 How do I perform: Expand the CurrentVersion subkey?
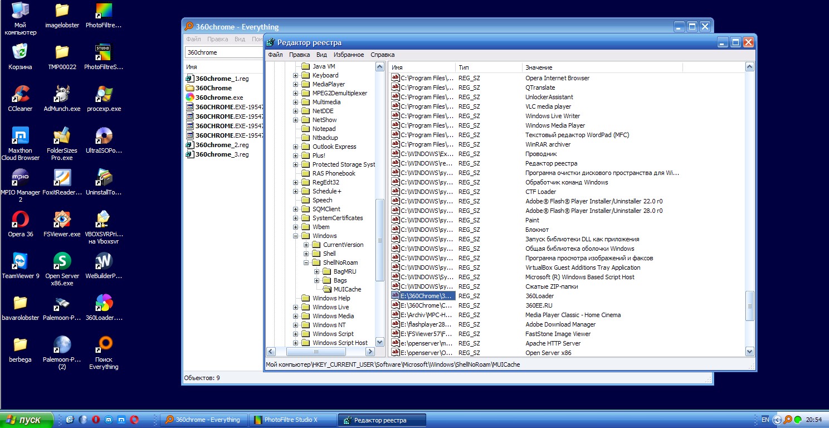click(306, 245)
